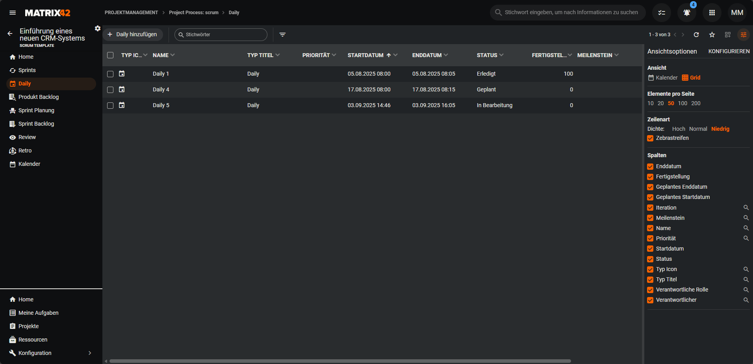
Task: Click the Daily hinzufügen button
Action: pyautogui.click(x=133, y=35)
